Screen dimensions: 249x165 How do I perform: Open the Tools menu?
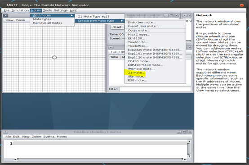click(x=47, y=10)
